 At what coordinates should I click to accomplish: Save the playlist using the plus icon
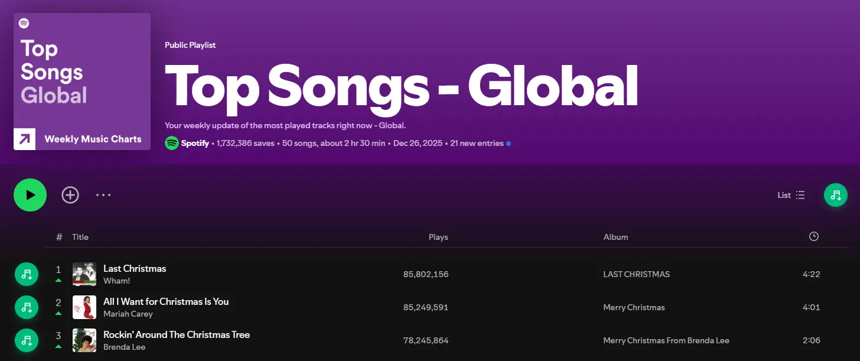(x=70, y=194)
